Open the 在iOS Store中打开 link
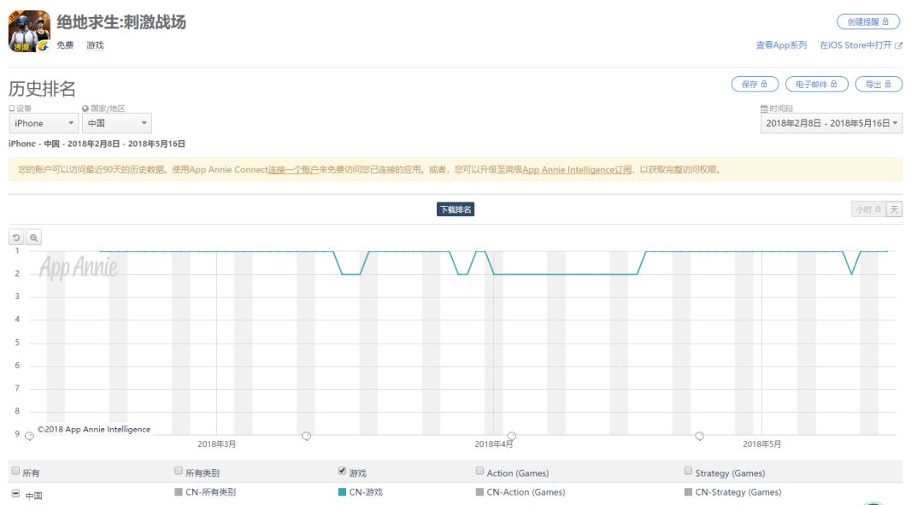Viewport: 923px width, 505px height. click(861, 45)
